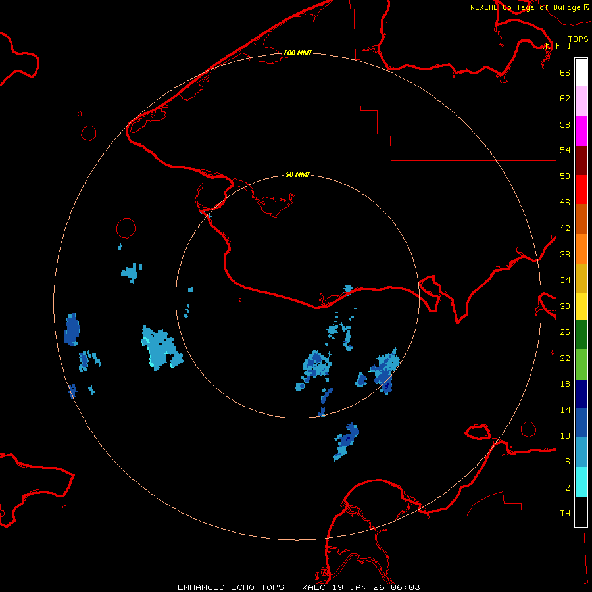Click the "50" legend value
This screenshot has width=592, height=592.
click(565, 176)
